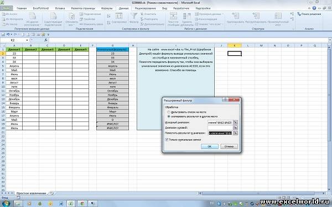Click collapse icon beside criteria range field
This screenshot has height=207, width=332.
coord(235,128)
